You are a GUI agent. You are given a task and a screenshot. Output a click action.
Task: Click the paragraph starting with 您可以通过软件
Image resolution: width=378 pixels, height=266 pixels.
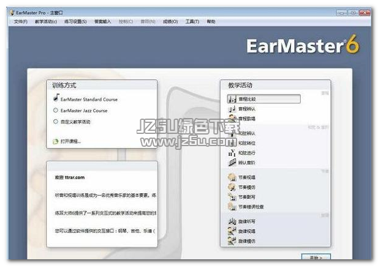click(105, 231)
